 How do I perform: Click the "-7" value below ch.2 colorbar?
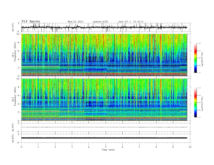pyautogui.click(x=199, y=117)
